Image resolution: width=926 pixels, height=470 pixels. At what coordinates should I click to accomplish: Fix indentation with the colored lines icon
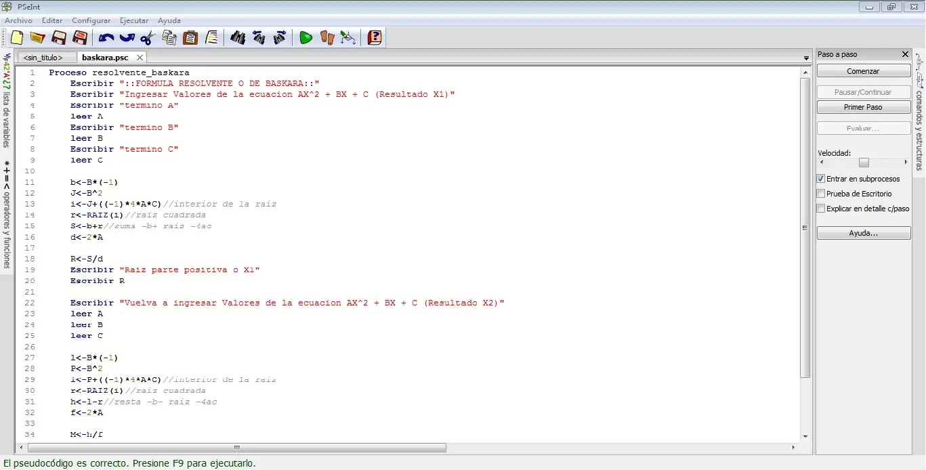(x=212, y=38)
